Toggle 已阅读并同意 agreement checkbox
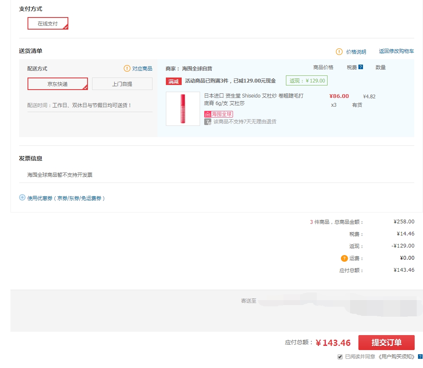423x368 pixels. tap(340, 357)
